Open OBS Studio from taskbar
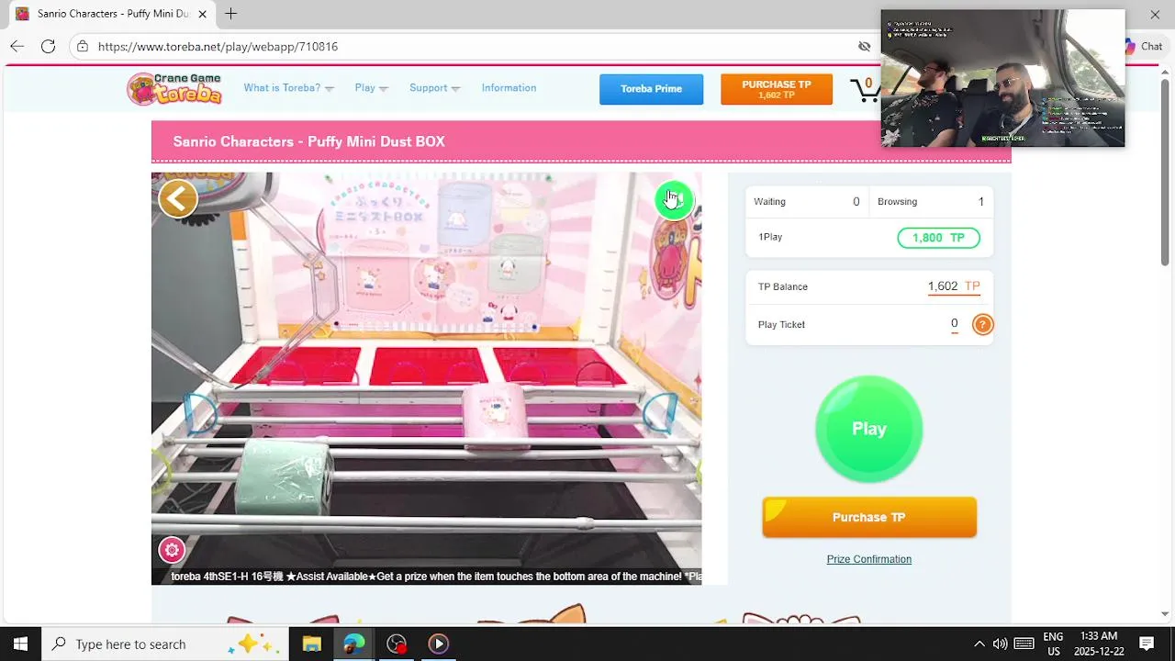This screenshot has height=661, width=1175. [397, 644]
